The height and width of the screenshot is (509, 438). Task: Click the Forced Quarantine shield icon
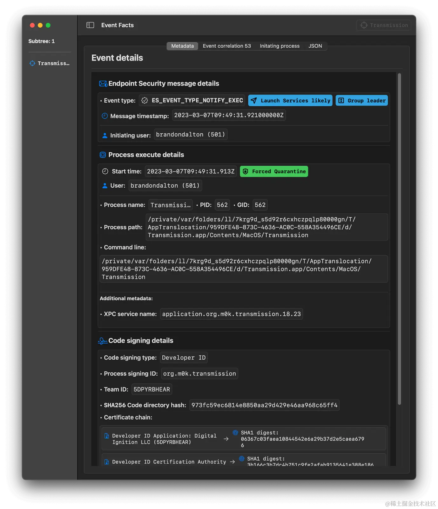246,171
